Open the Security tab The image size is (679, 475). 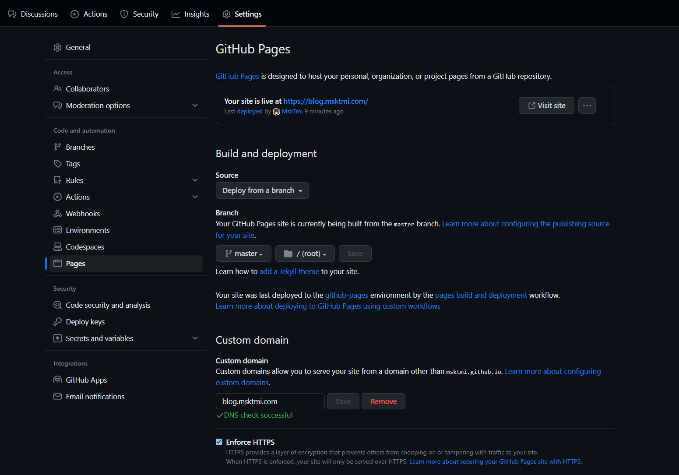(139, 14)
